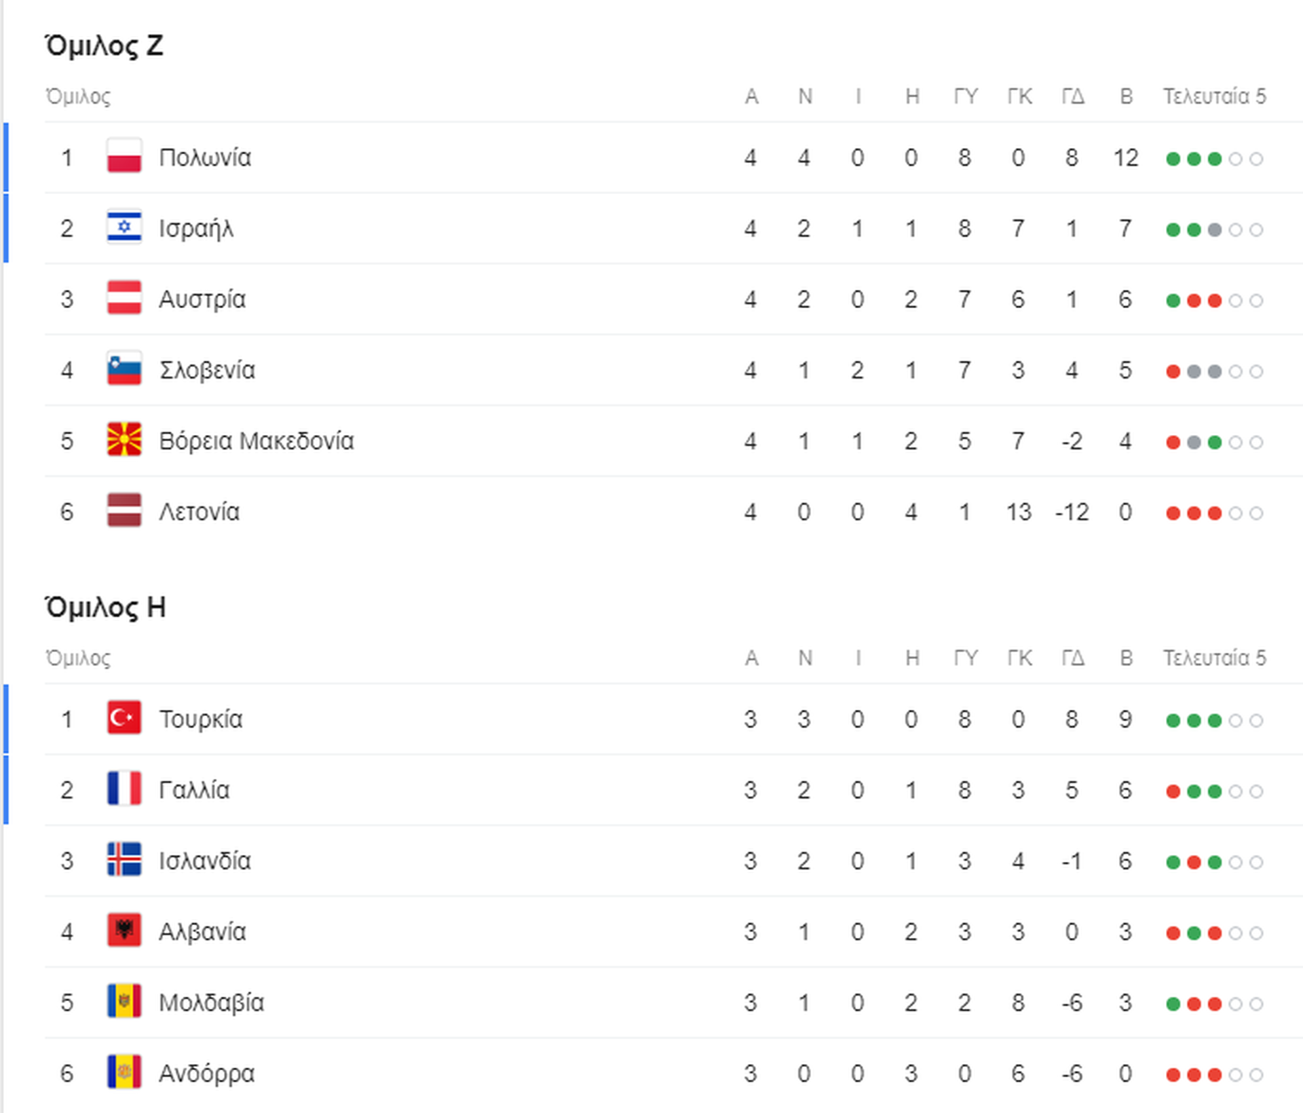1303x1113 pixels.
Task: Click the Moldova flag icon
Action: click(x=124, y=1002)
